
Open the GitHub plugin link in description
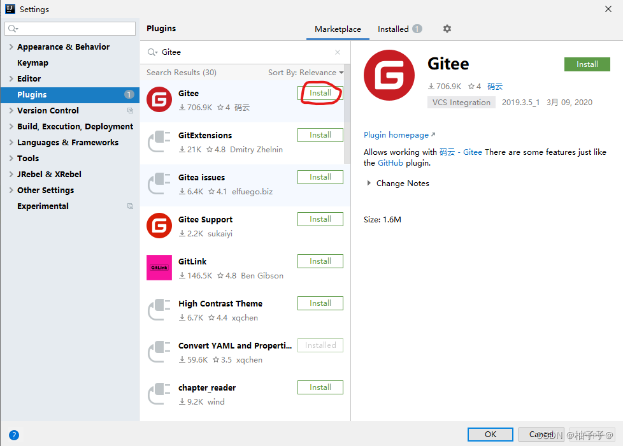point(390,163)
